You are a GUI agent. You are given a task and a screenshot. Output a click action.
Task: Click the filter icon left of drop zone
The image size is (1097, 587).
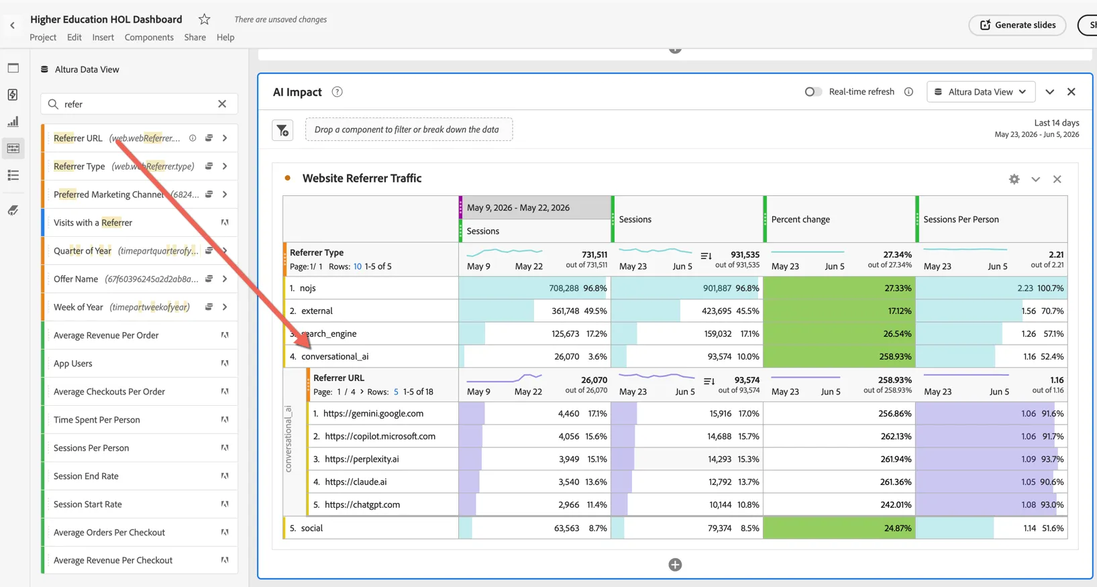tap(282, 129)
